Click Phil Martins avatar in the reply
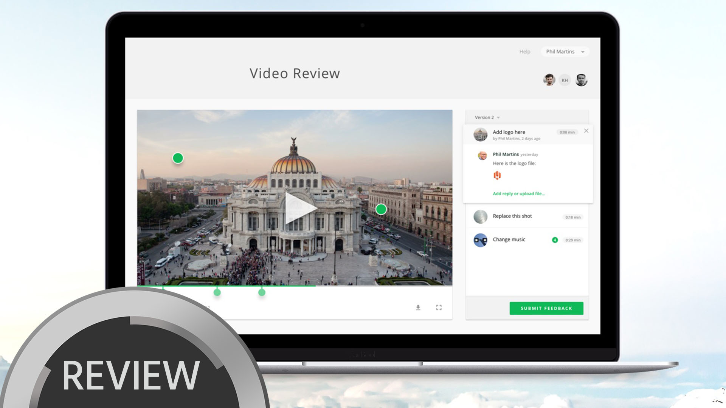This screenshot has height=408, width=726. click(x=482, y=155)
